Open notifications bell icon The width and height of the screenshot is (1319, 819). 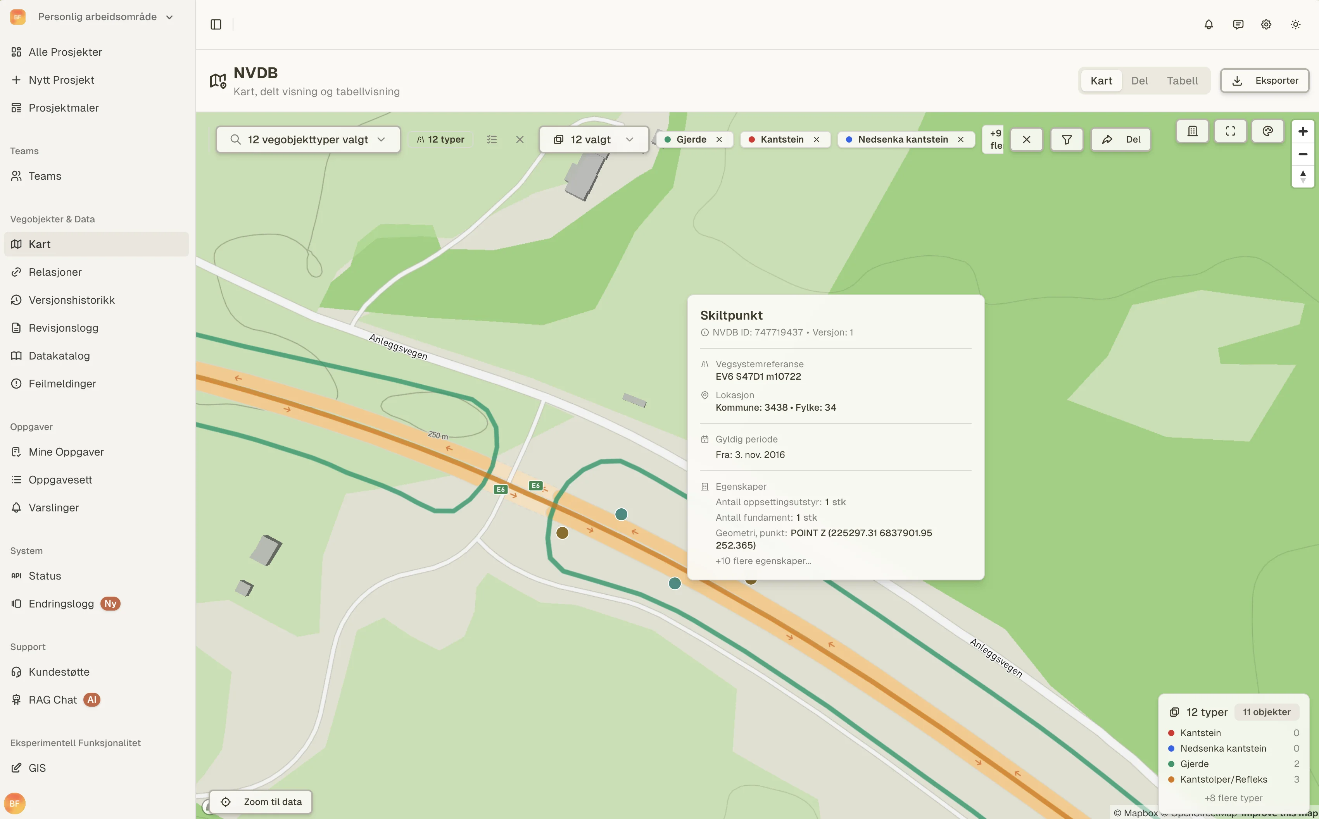point(1209,24)
